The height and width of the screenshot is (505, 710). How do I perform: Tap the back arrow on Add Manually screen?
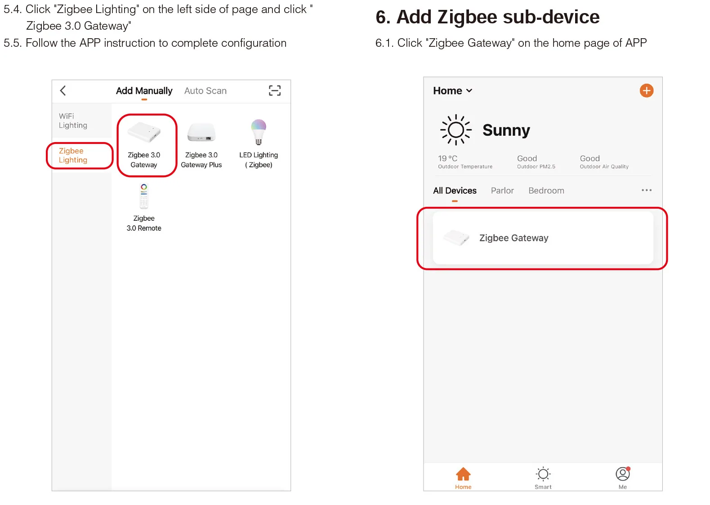(x=63, y=91)
